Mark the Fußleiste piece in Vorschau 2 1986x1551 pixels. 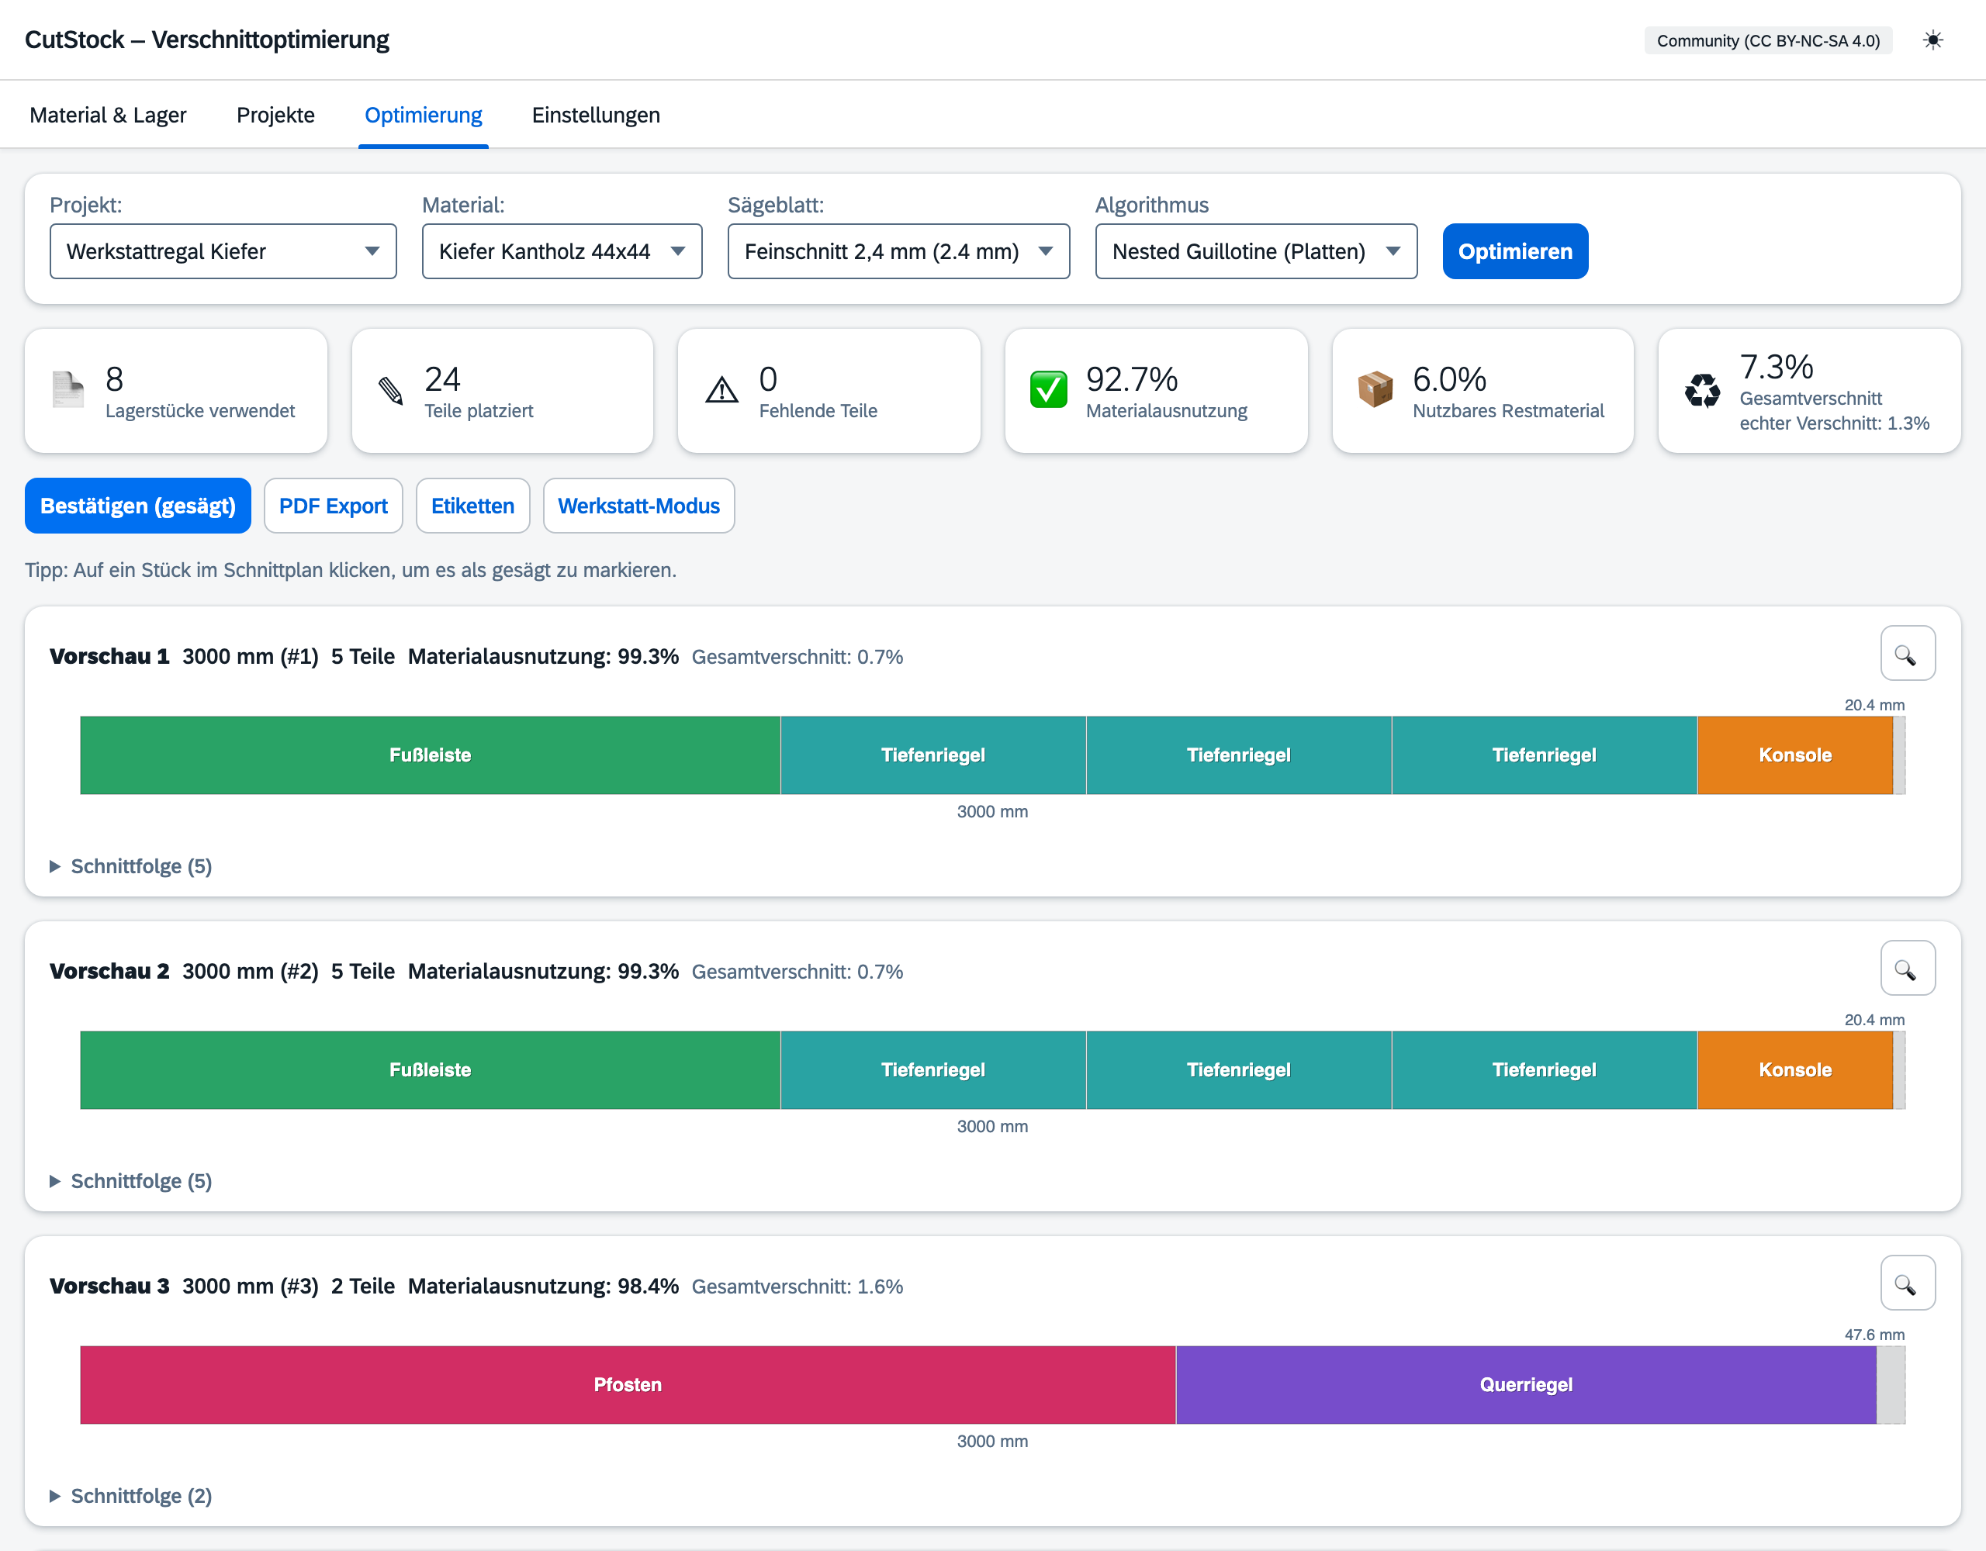pos(430,1069)
